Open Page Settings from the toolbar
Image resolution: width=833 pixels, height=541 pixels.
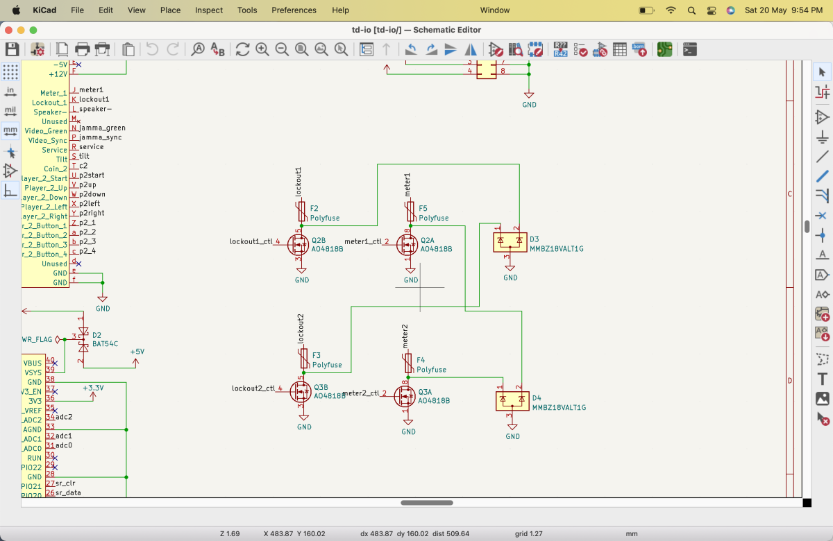click(62, 49)
